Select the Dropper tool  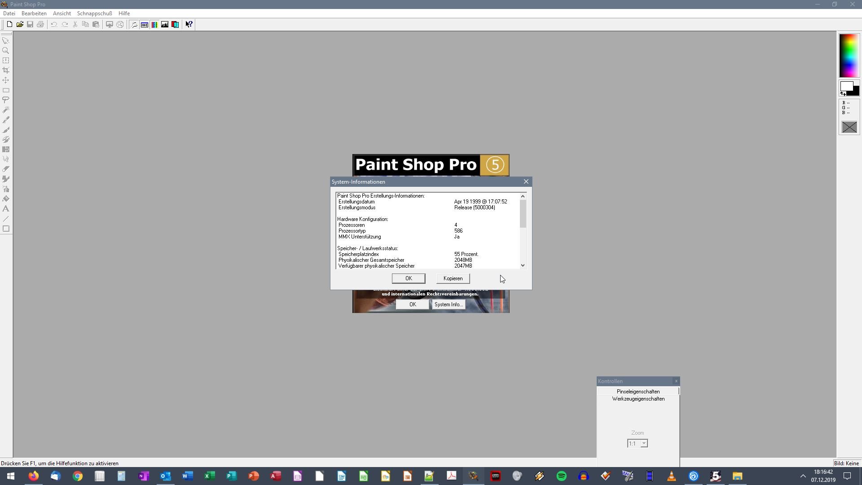[x=6, y=120]
